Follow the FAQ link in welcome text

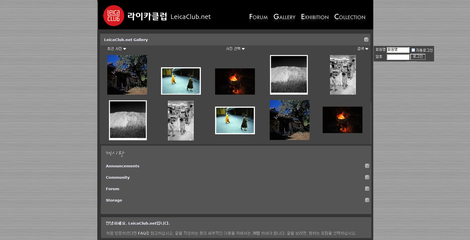[142, 233]
